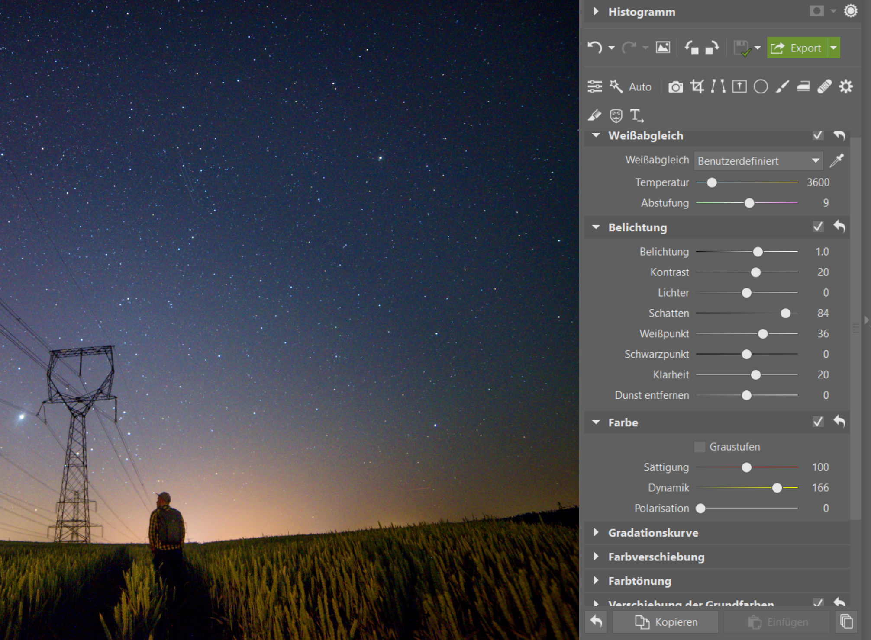Screen dimensions: 871x640
Task: Click the Kopieren button
Action: [x=665, y=622]
